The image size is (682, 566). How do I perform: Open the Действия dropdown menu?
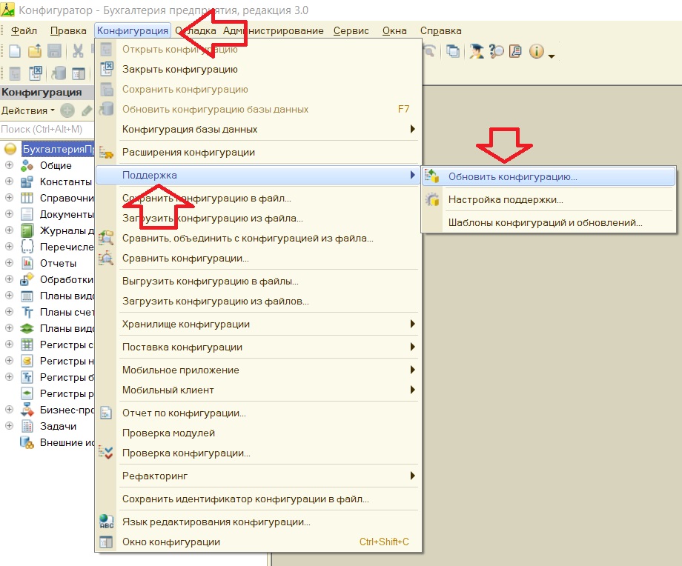tap(28, 110)
